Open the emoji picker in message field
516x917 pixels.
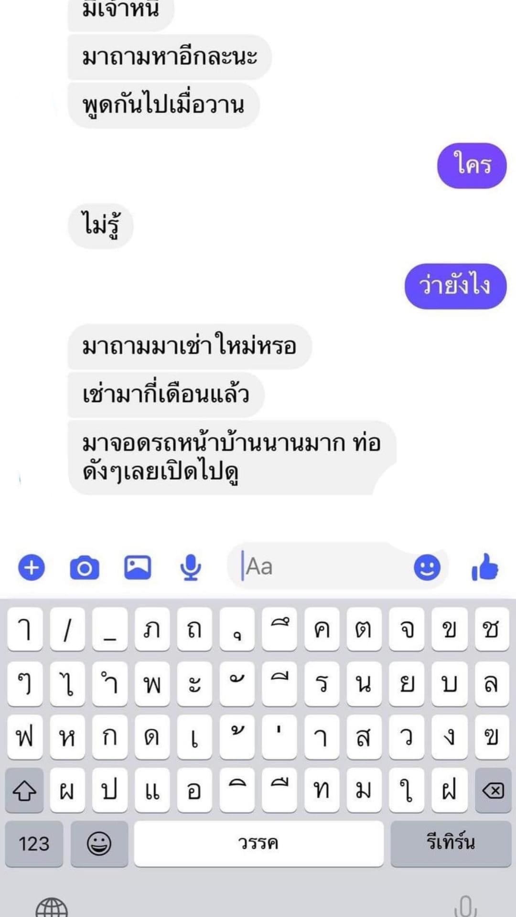(x=427, y=567)
